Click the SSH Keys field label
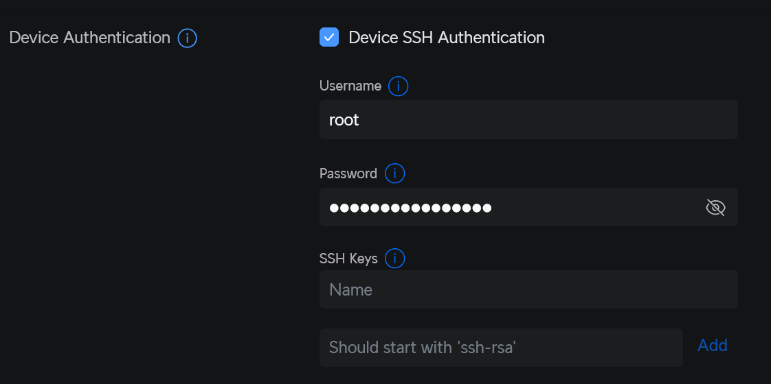Viewport: 771px width, 384px height. (348, 259)
